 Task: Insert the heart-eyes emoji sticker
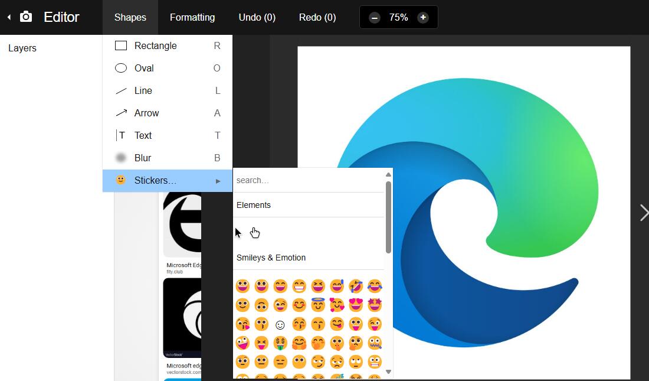pyautogui.click(x=356, y=305)
